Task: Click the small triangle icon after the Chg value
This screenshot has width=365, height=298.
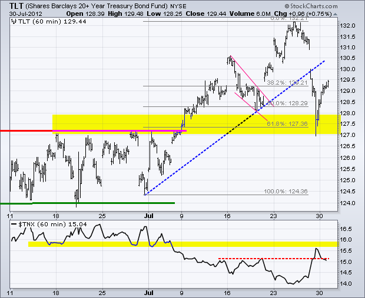Action: pyautogui.click(x=335, y=15)
